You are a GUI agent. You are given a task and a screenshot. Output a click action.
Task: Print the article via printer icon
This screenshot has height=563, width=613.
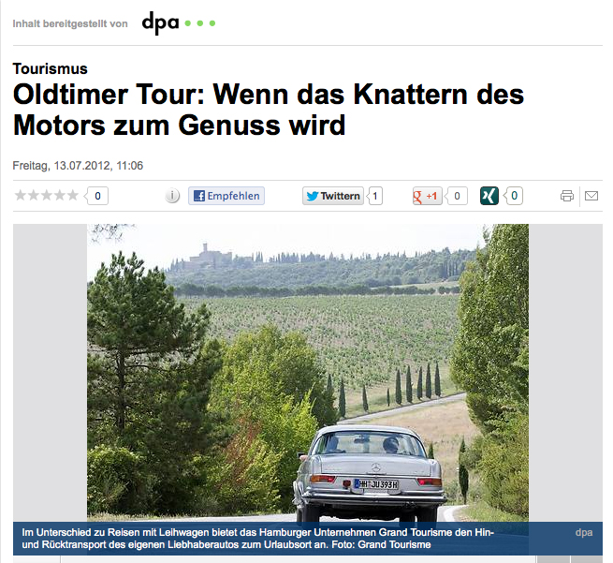point(567,196)
